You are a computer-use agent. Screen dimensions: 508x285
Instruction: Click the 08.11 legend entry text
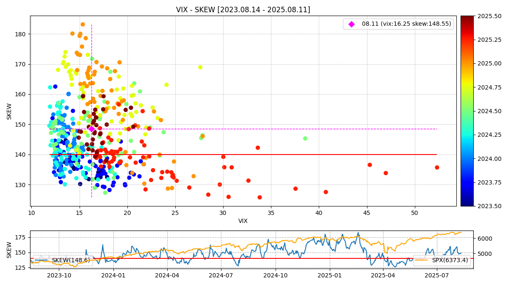tap(406, 24)
